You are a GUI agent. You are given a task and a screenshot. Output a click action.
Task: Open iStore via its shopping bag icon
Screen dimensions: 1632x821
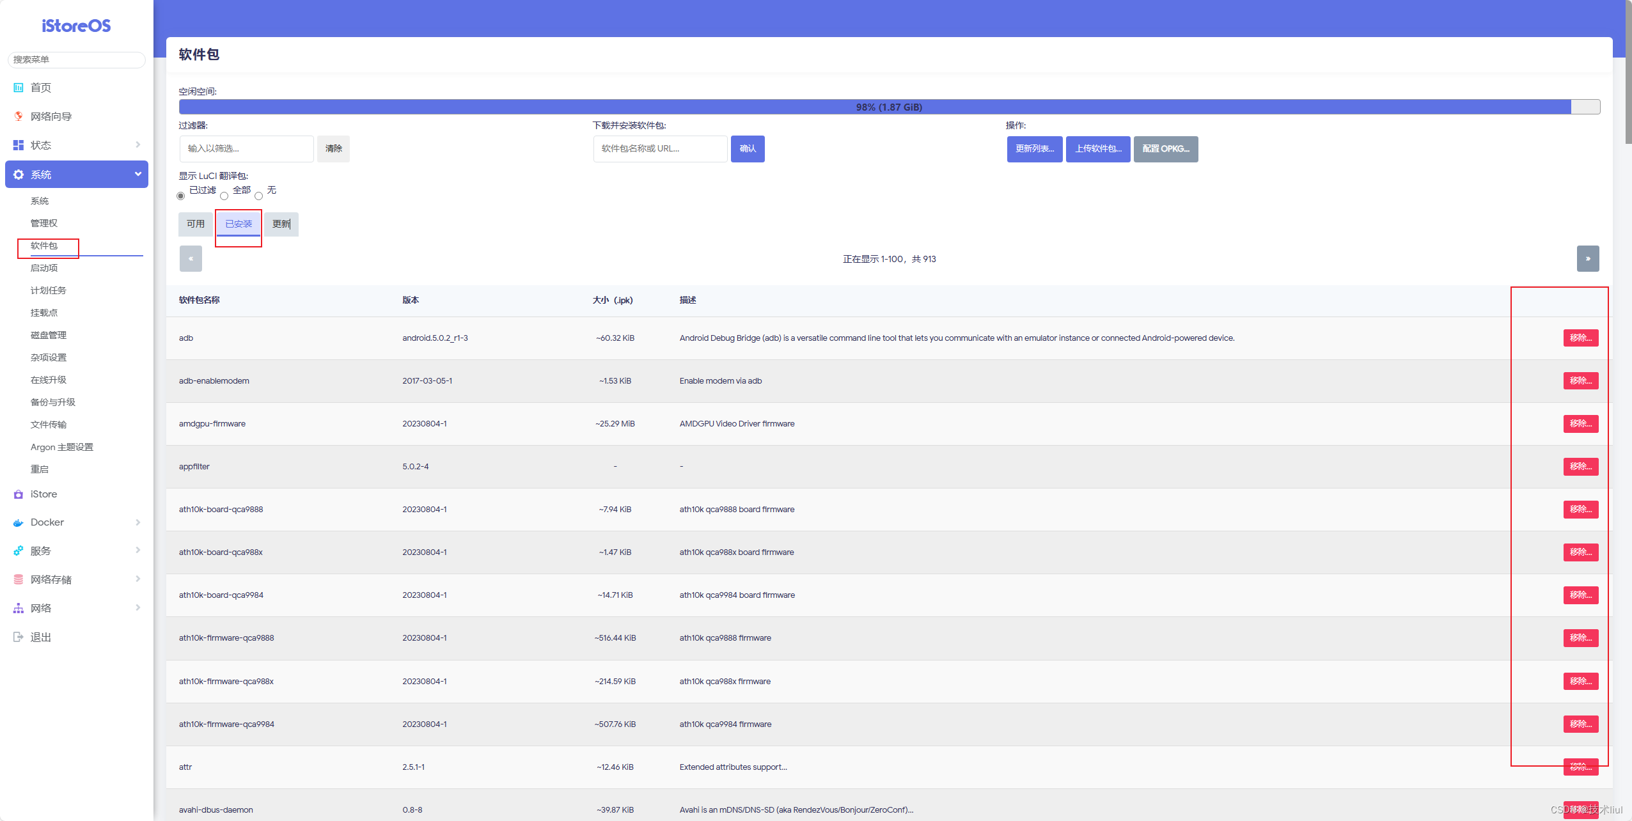pyautogui.click(x=19, y=494)
